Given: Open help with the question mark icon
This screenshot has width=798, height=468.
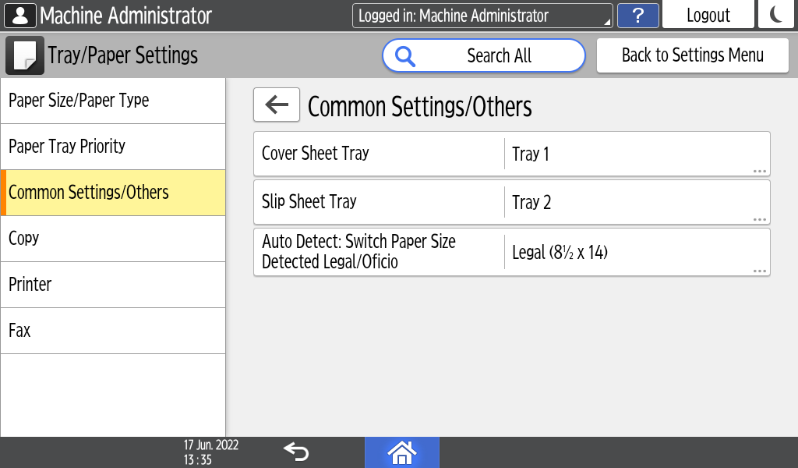Looking at the screenshot, I should (637, 16).
